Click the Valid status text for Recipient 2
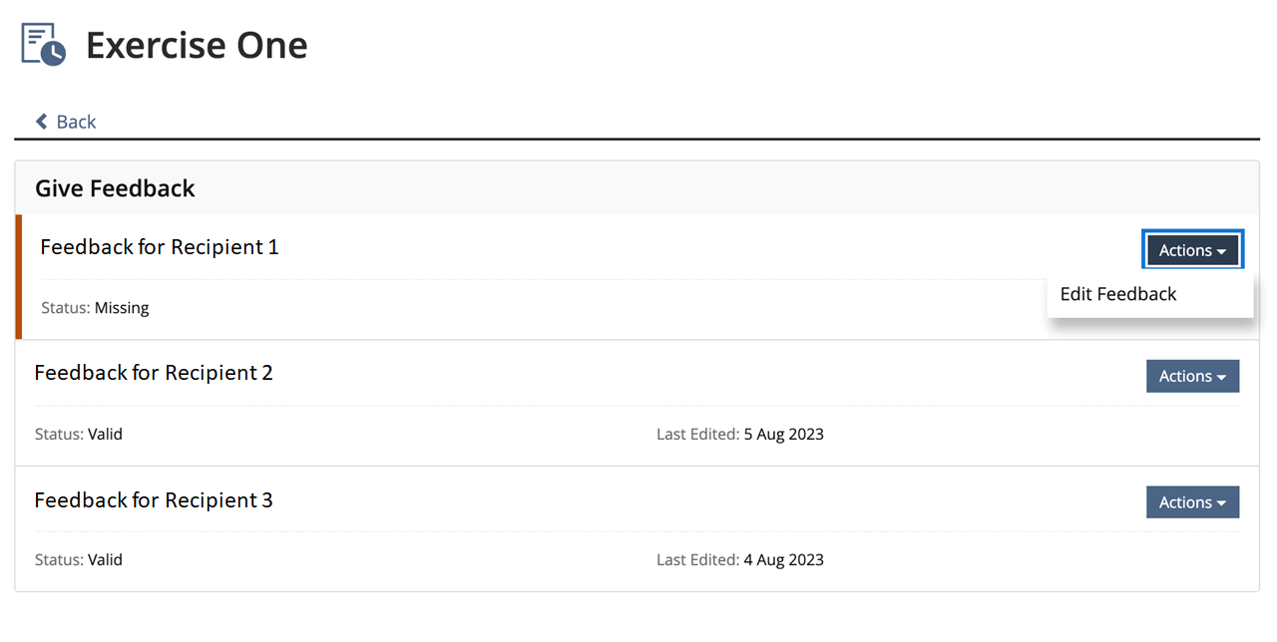The image size is (1277, 642). click(105, 435)
